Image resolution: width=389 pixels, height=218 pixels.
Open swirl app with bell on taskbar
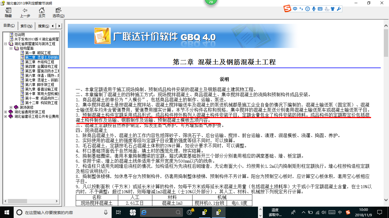tap(190, 212)
